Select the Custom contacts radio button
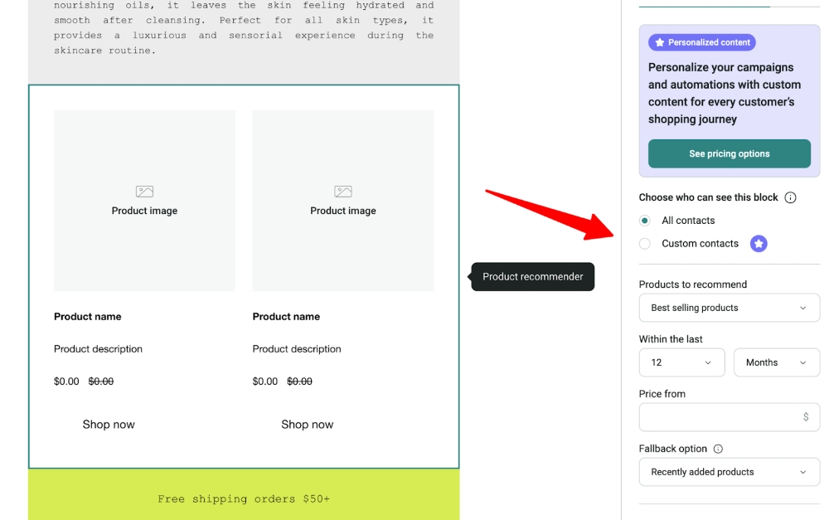The width and height of the screenshot is (829, 520). pyautogui.click(x=645, y=243)
